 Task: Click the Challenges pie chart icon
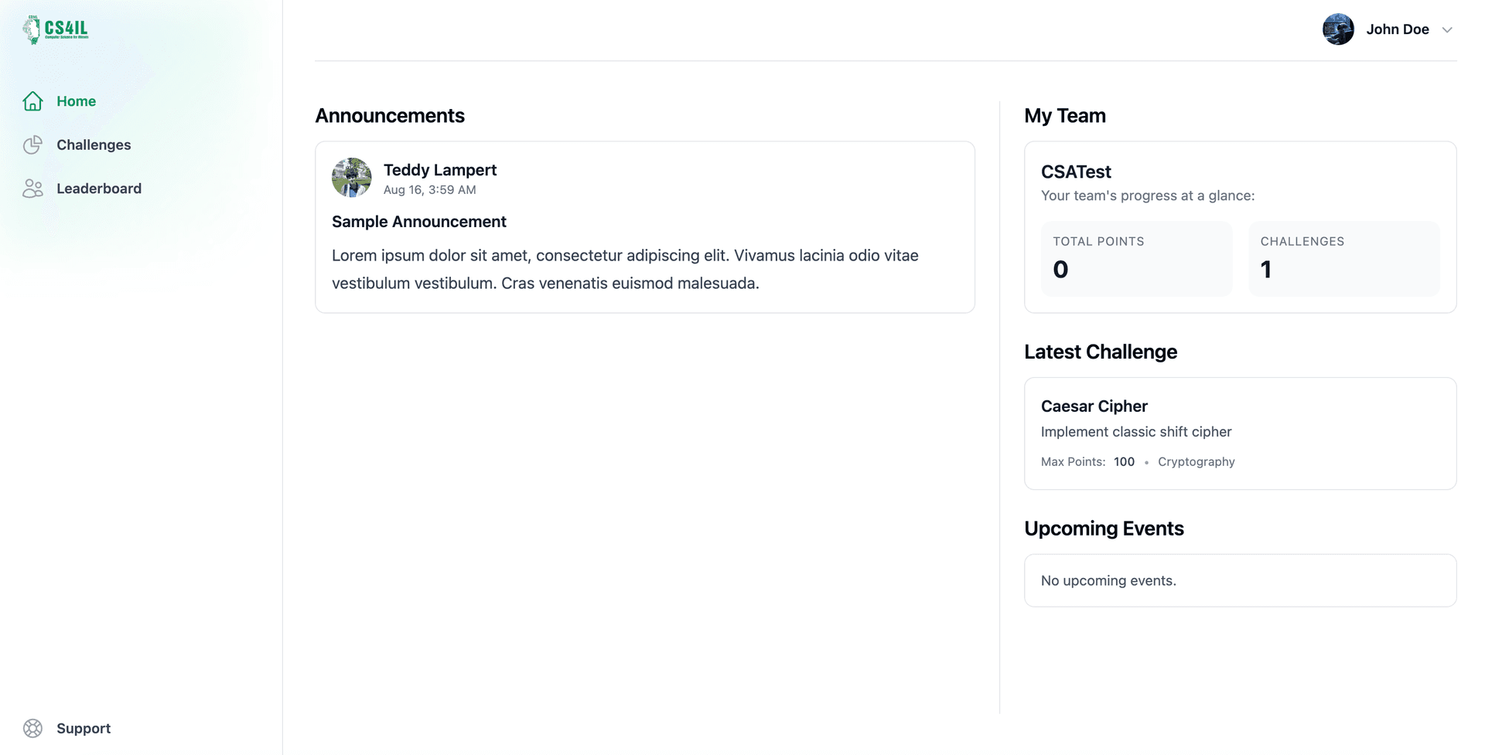(32, 145)
